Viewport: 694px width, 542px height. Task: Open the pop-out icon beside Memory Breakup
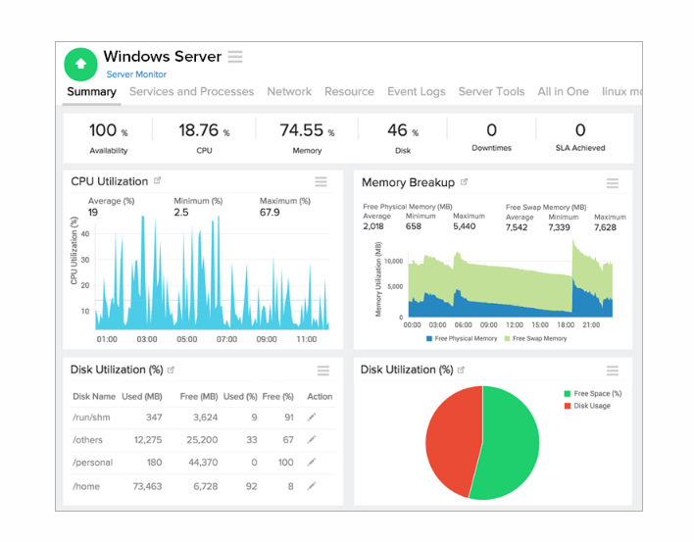point(465,182)
